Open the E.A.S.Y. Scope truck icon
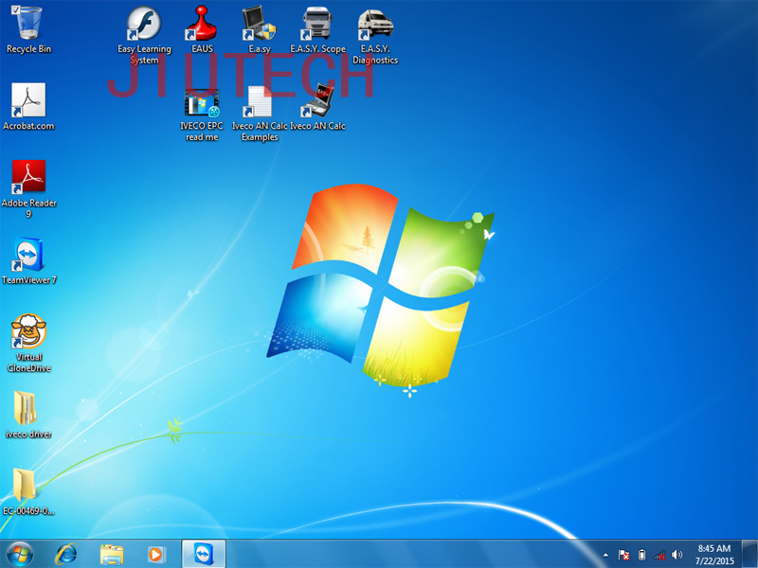 (317, 23)
